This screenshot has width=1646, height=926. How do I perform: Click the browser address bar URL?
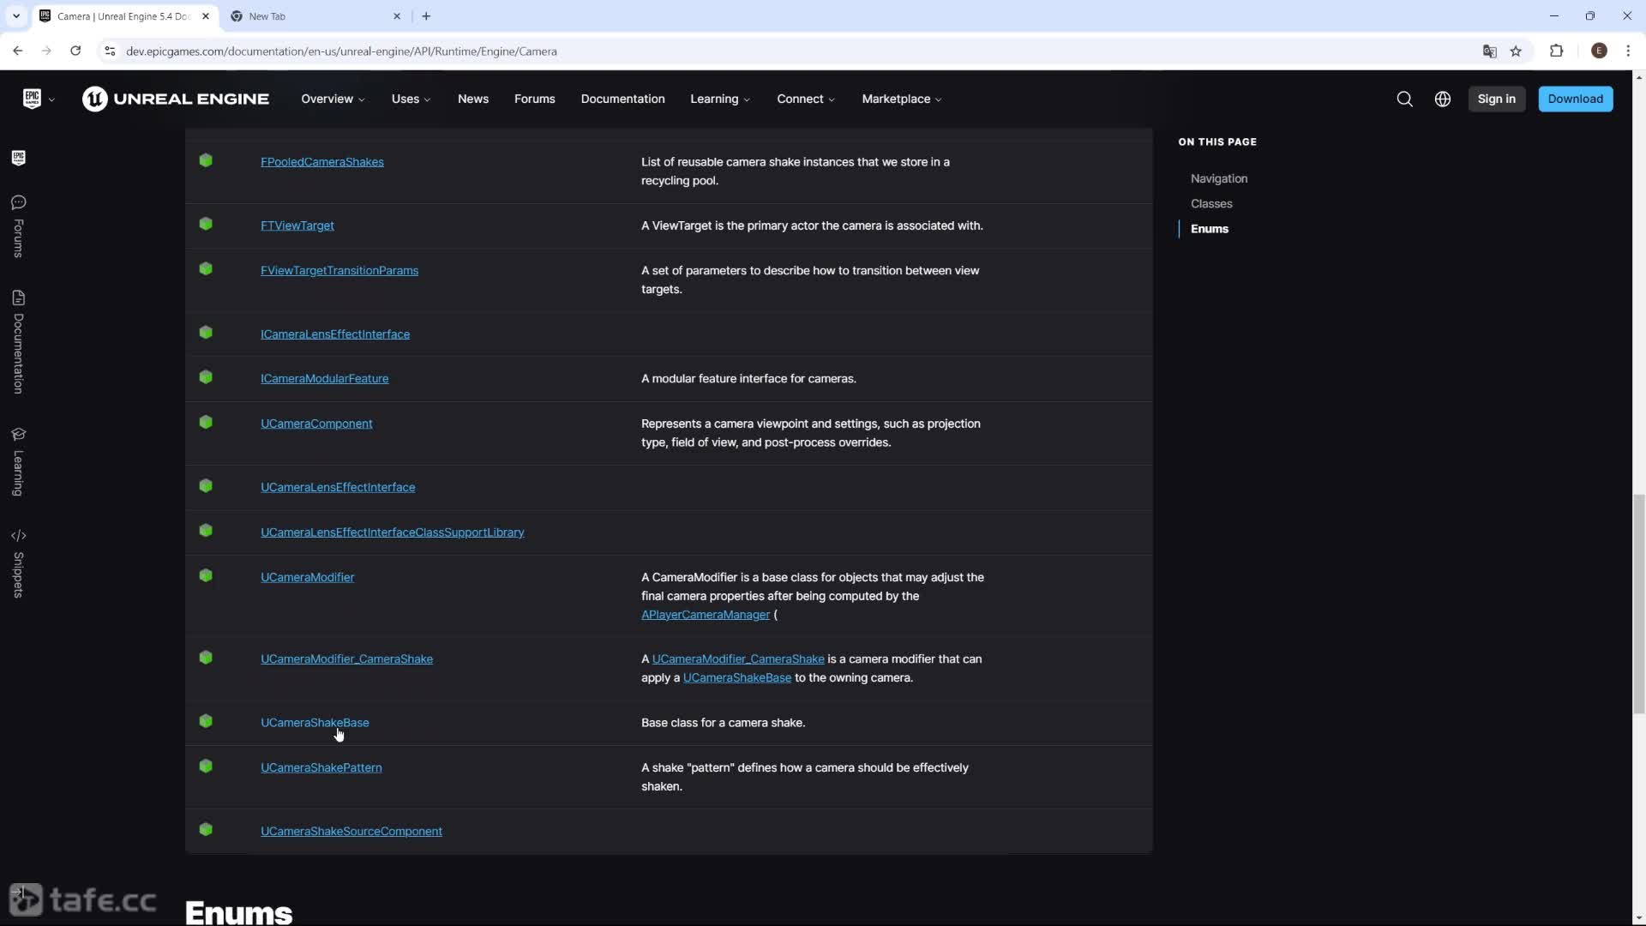tap(341, 51)
